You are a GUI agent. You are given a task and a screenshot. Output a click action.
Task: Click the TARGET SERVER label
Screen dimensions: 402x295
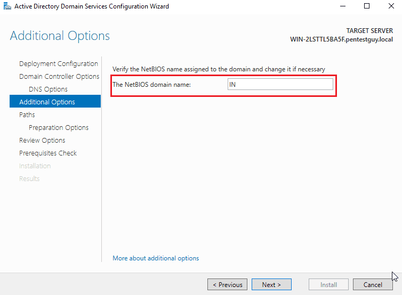coord(369,31)
